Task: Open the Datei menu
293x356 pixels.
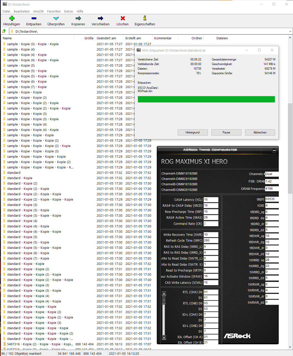Action: pyautogui.click(x=6, y=11)
